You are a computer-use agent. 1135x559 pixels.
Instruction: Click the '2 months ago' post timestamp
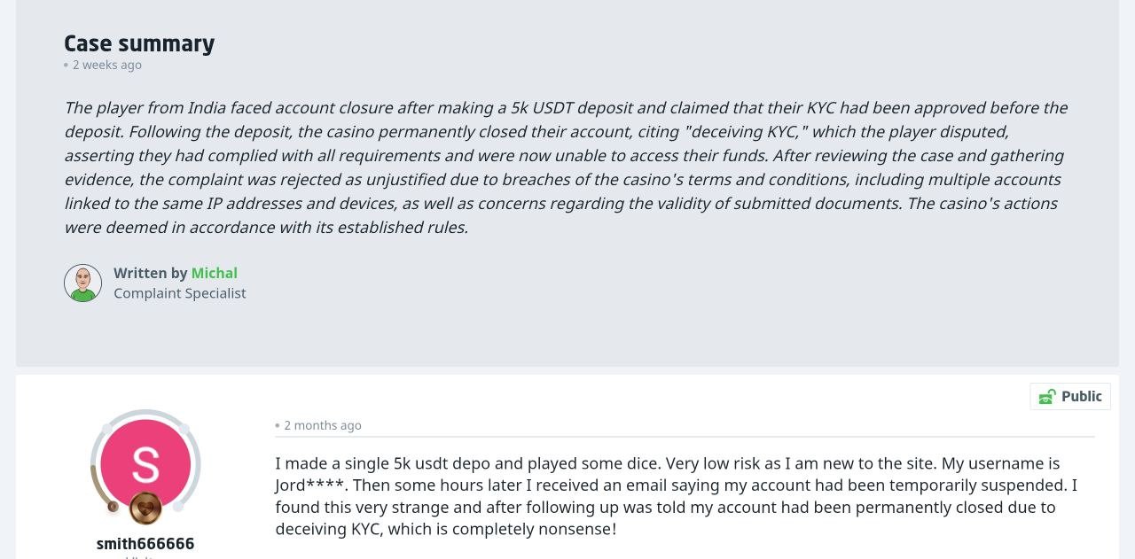pyautogui.click(x=323, y=425)
